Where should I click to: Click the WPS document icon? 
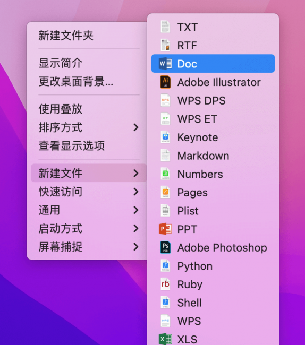click(x=165, y=321)
